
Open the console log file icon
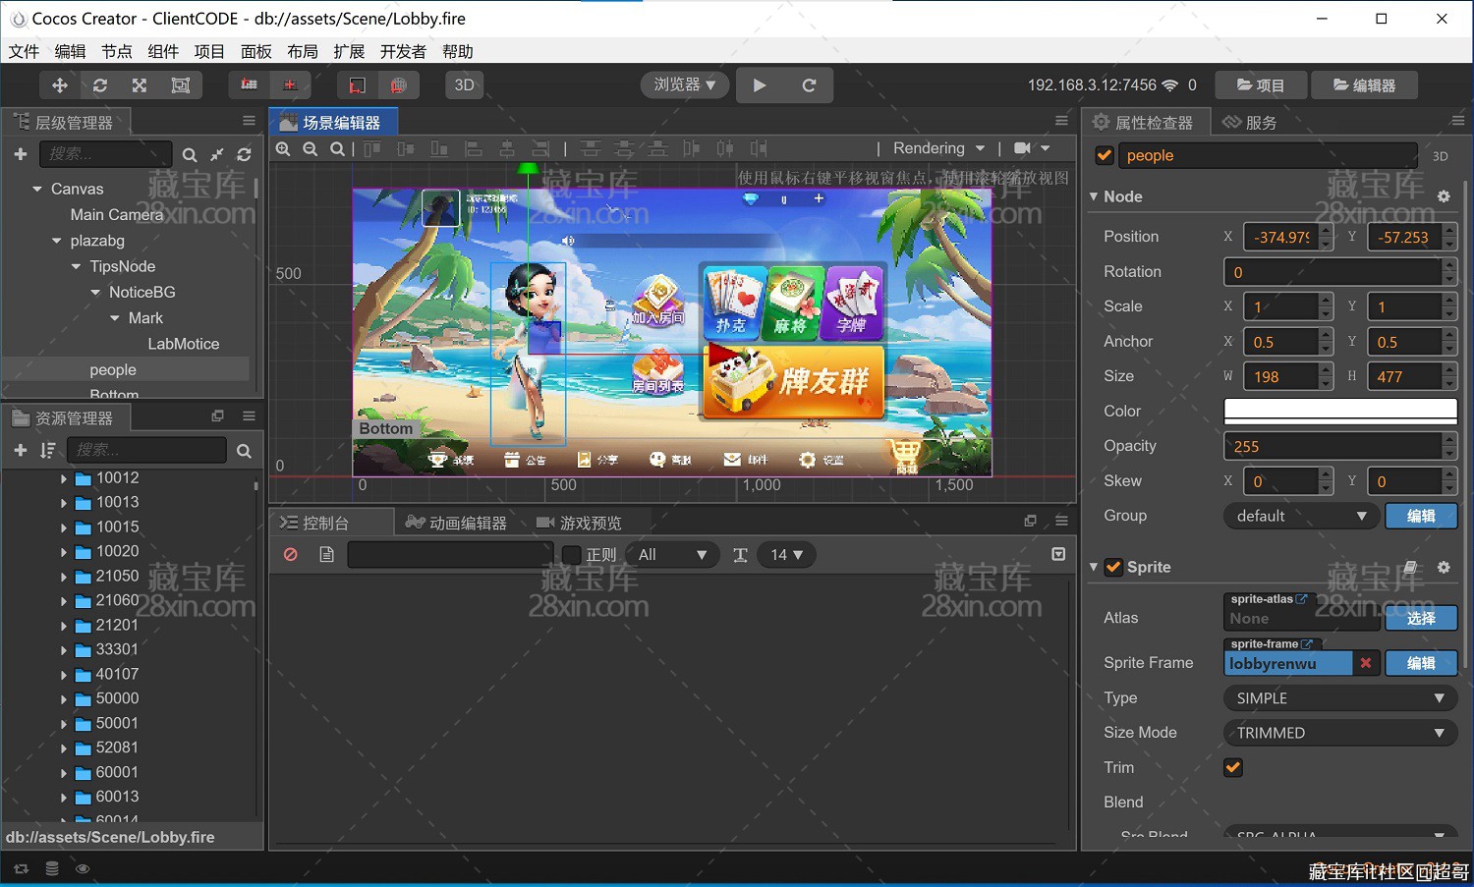[x=327, y=555]
